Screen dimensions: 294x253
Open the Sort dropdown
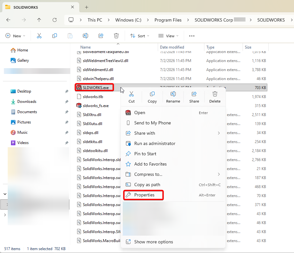pos(140,36)
